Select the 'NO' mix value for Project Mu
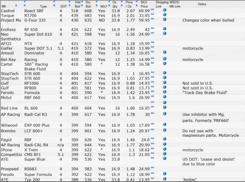Screen dimensions: 245x182 coord(102,20)
